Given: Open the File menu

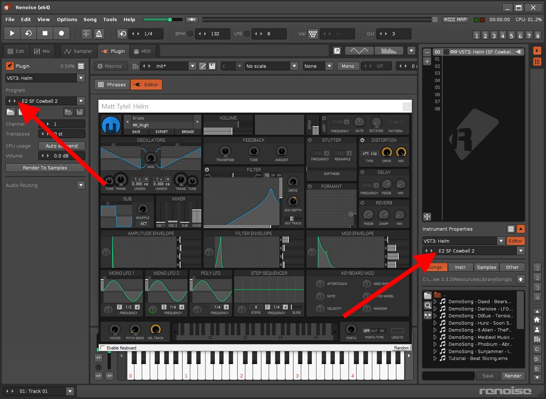Looking at the screenshot, I should [10, 19].
